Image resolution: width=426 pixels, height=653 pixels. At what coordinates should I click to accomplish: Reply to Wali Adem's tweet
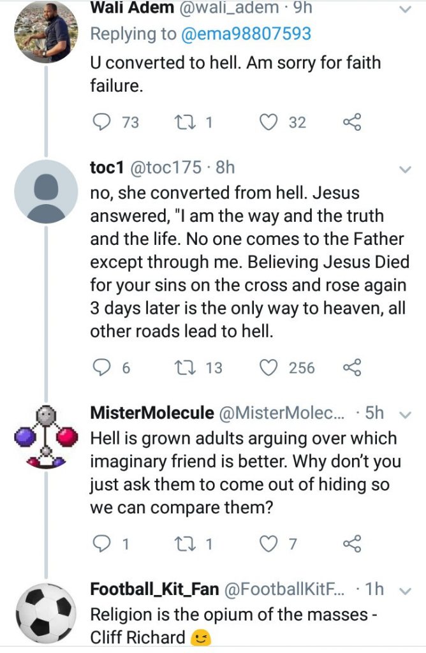101,122
